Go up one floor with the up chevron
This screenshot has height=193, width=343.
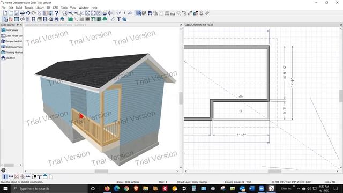click(130, 13)
